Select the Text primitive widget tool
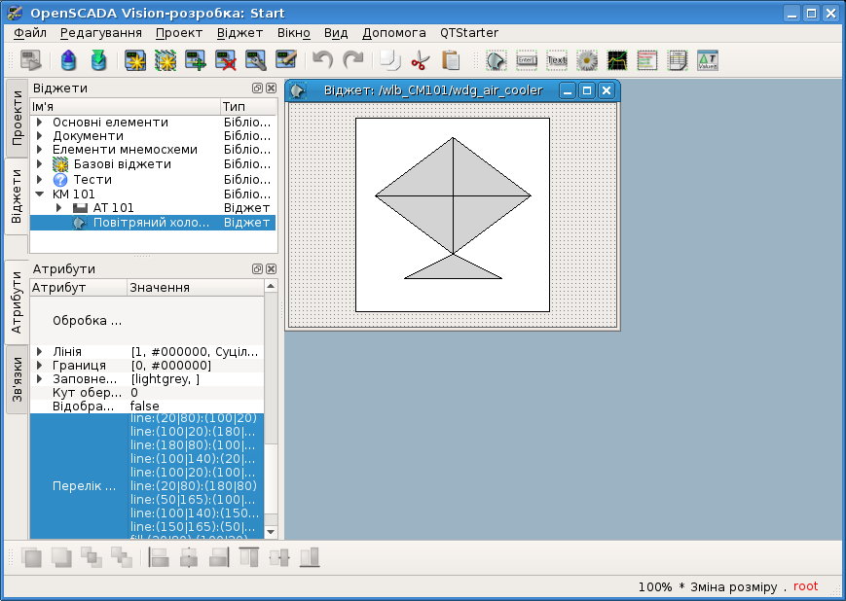This screenshot has width=846, height=601. 557,61
